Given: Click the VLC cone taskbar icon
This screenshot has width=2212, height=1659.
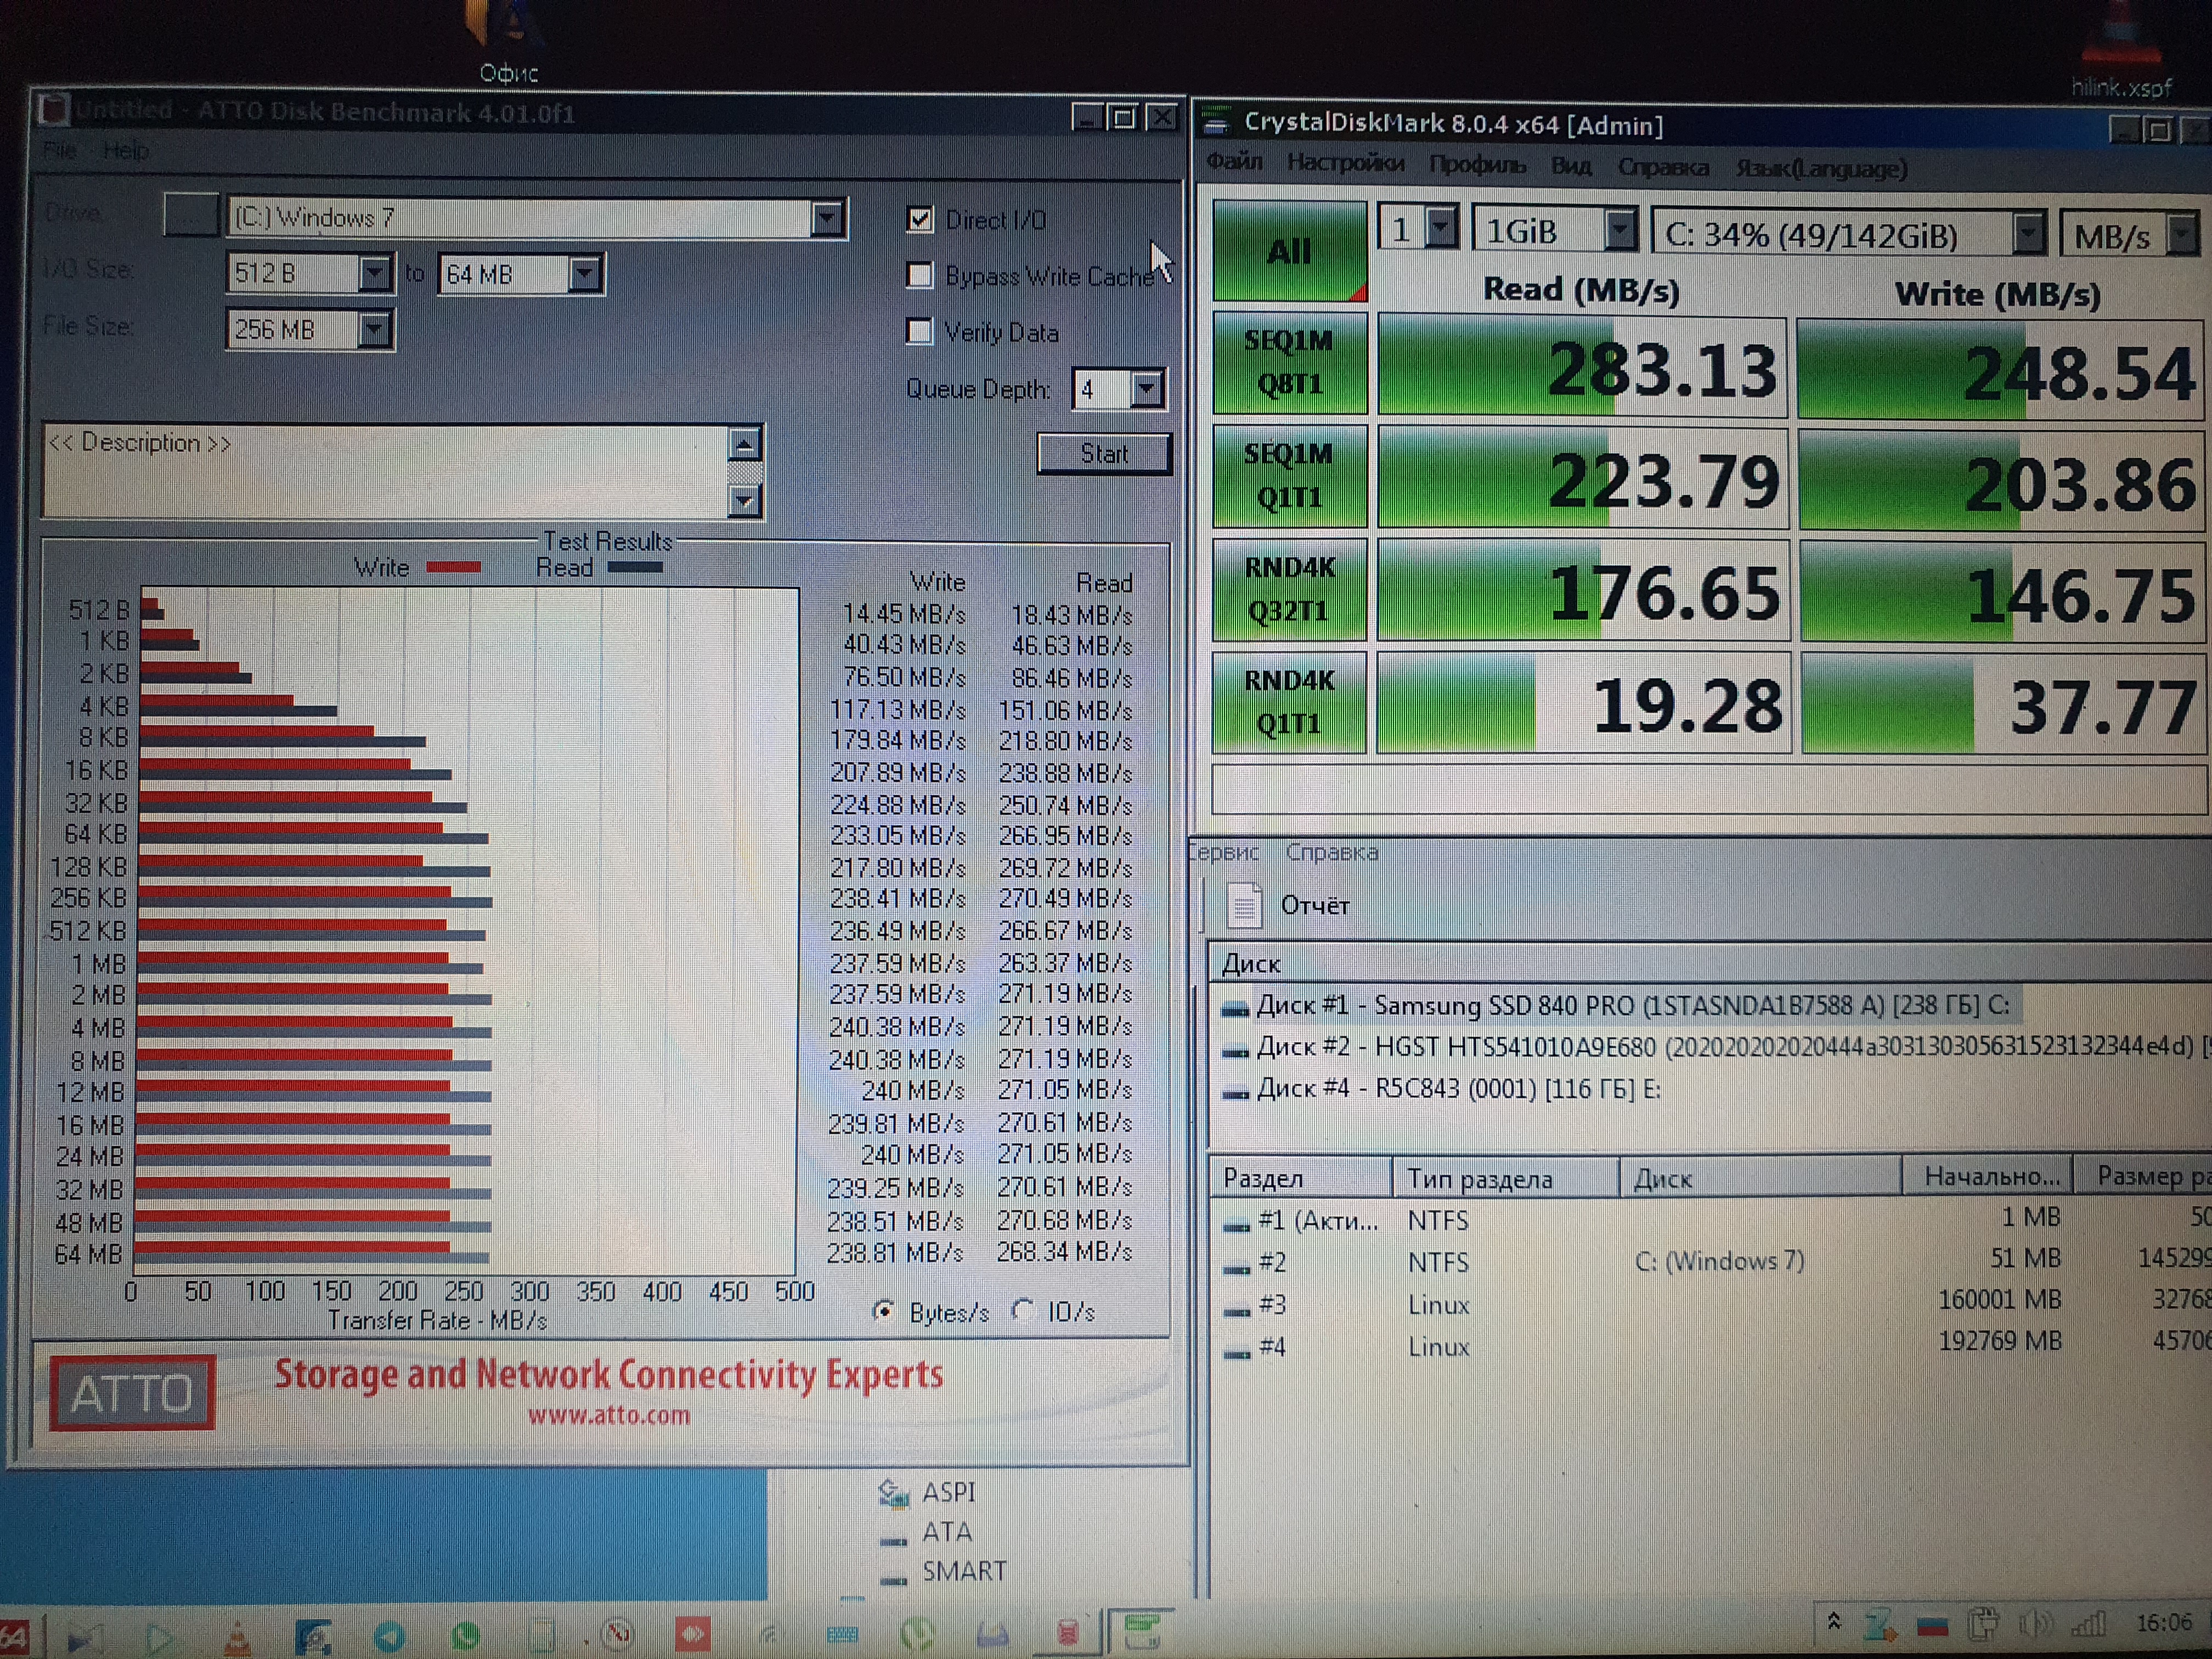Looking at the screenshot, I should [237, 1637].
